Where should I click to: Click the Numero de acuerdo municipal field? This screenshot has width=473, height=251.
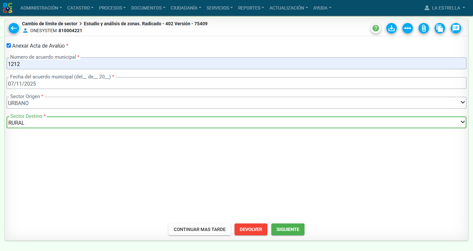[x=236, y=64]
